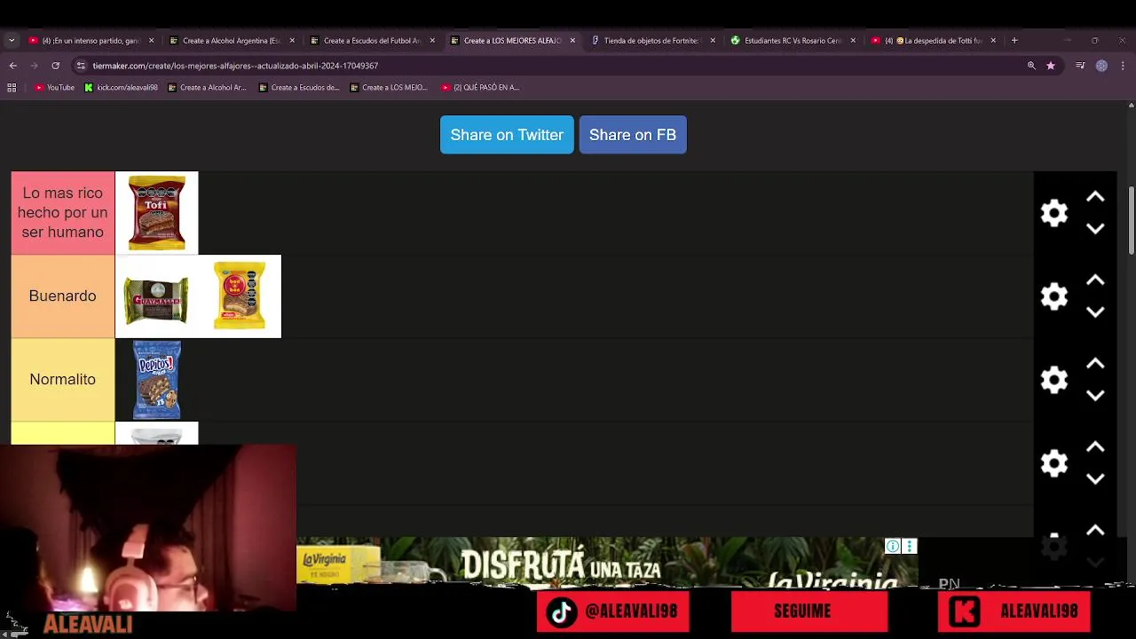Switch to 'Estudiantes RC Vs Rosario Central' tab
The image size is (1136, 639).
793,40
